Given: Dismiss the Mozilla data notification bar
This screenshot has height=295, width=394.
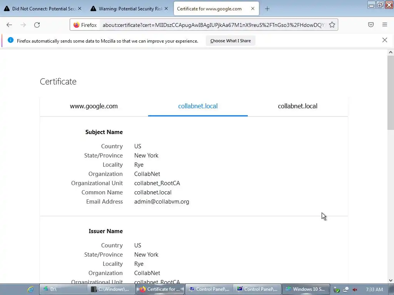Looking at the screenshot, I should click(x=385, y=40).
